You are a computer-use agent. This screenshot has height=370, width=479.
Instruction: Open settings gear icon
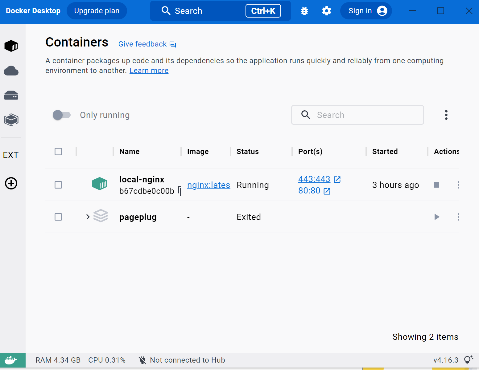click(327, 11)
